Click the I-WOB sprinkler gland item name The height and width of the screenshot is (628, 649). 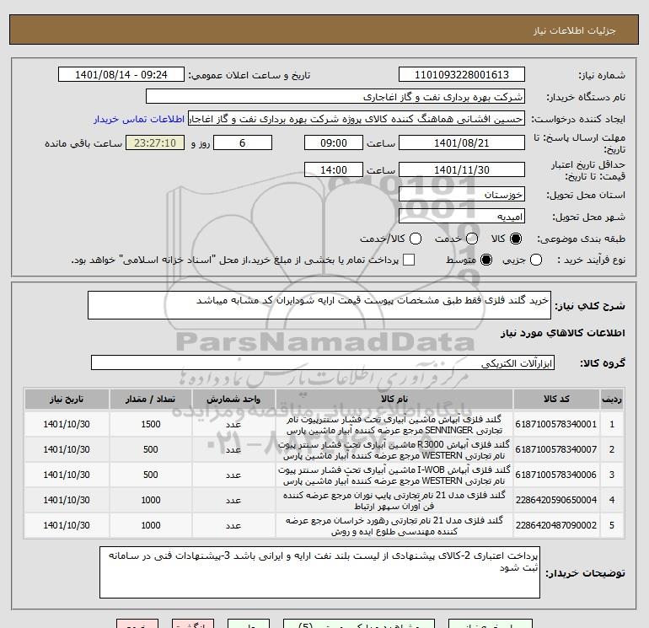tap(394, 475)
